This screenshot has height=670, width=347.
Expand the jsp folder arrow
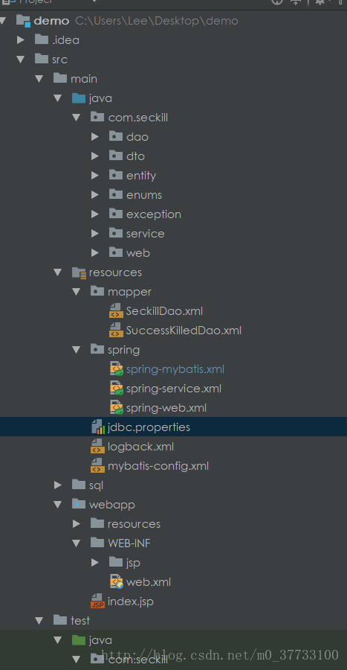(x=95, y=562)
